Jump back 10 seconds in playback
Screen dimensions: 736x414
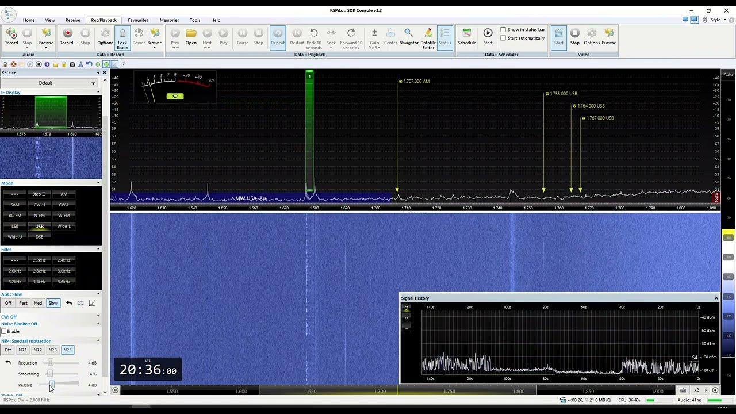click(314, 39)
